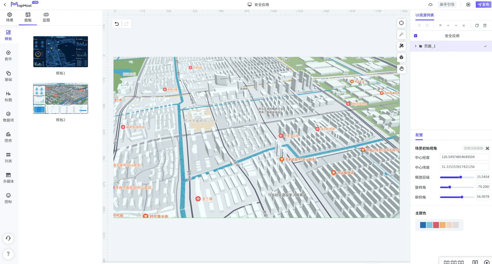Viewport: 492px width, 264px height.
Task: Click the 旋转角 value field
Action: coord(483,187)
